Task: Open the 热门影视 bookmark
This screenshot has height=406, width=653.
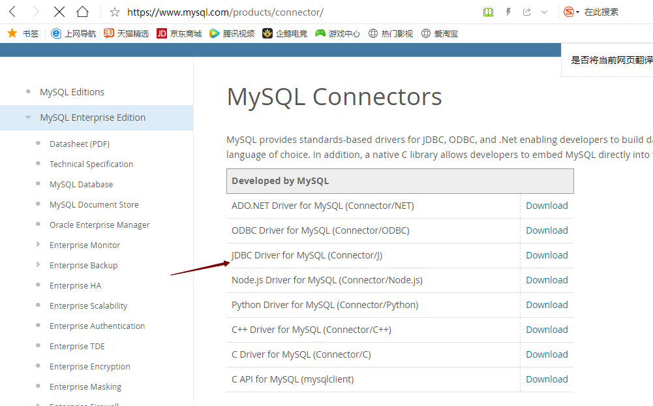Action: pyautogui.click(x=391, y=33)
